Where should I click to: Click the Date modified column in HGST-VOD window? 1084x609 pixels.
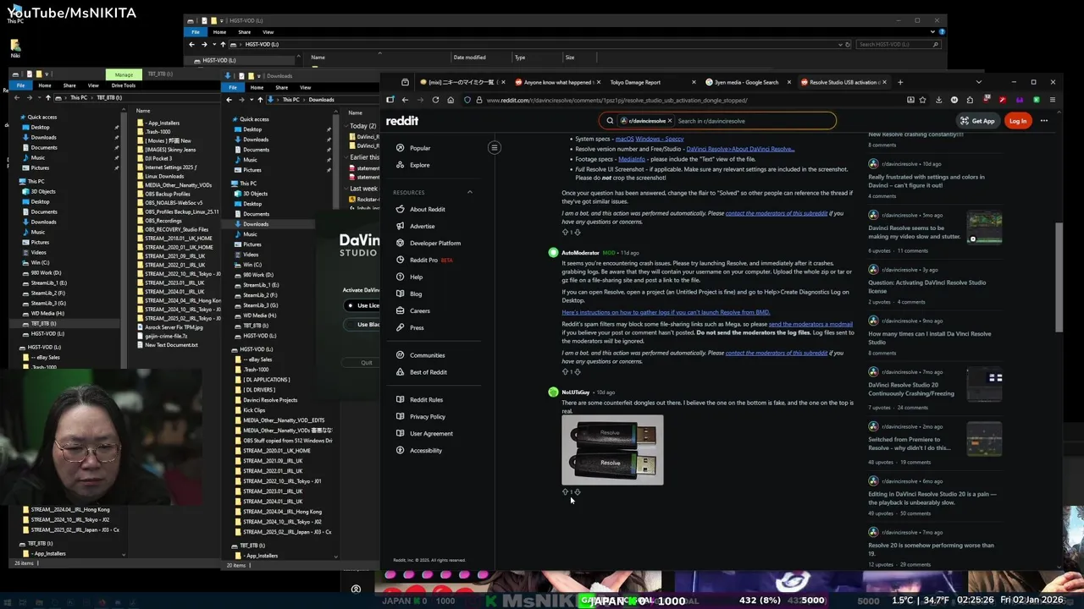click(469, 58)
